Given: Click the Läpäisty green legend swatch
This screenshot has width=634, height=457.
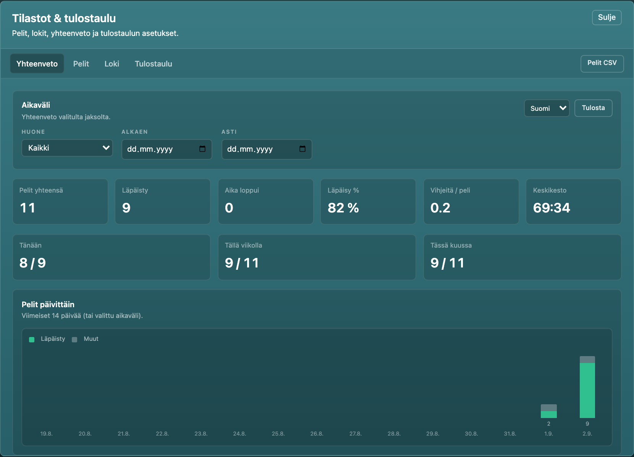Looking at the screenshot, I should coord(32,339).
